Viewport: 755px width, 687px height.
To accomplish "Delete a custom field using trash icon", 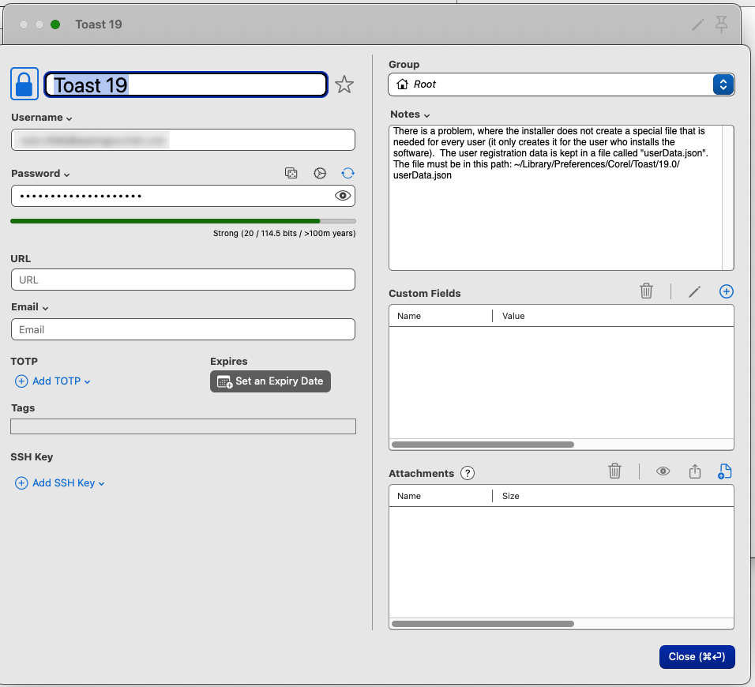I will coord(646,291).
